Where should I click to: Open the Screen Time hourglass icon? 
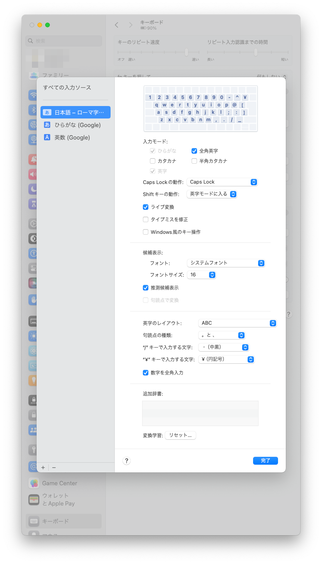(33, 203)
